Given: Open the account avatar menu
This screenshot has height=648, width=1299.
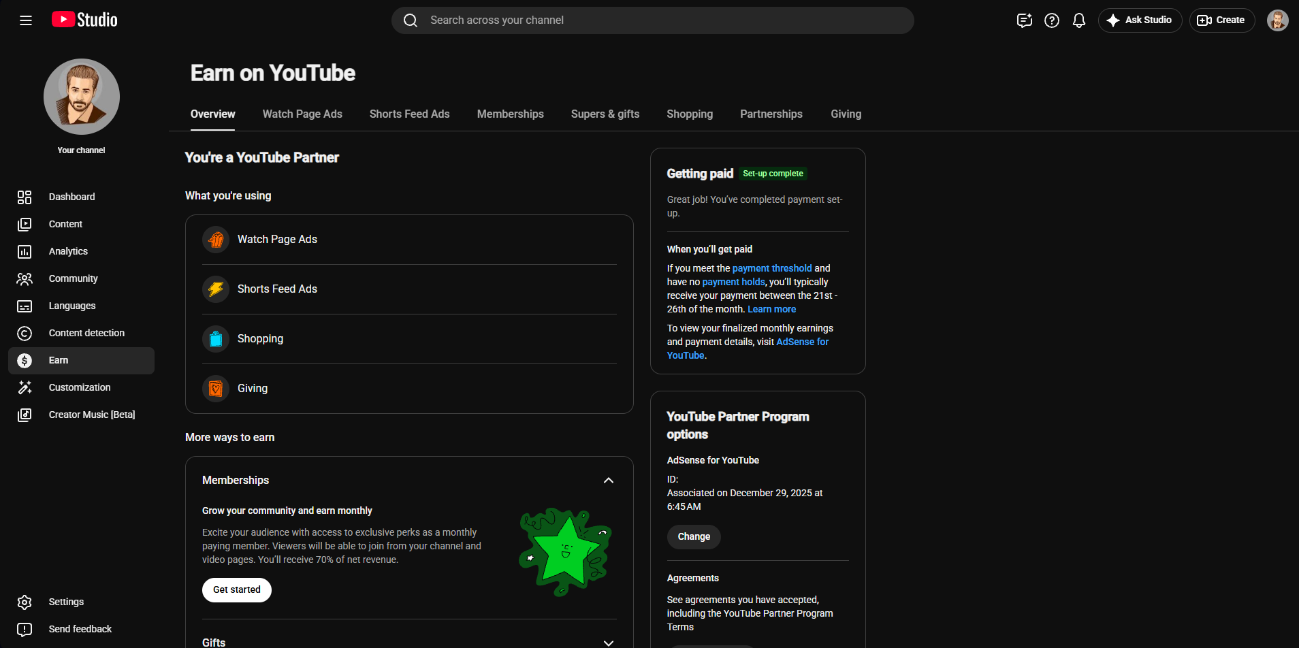Looking at the screenshot, I should pos(1277,20).
